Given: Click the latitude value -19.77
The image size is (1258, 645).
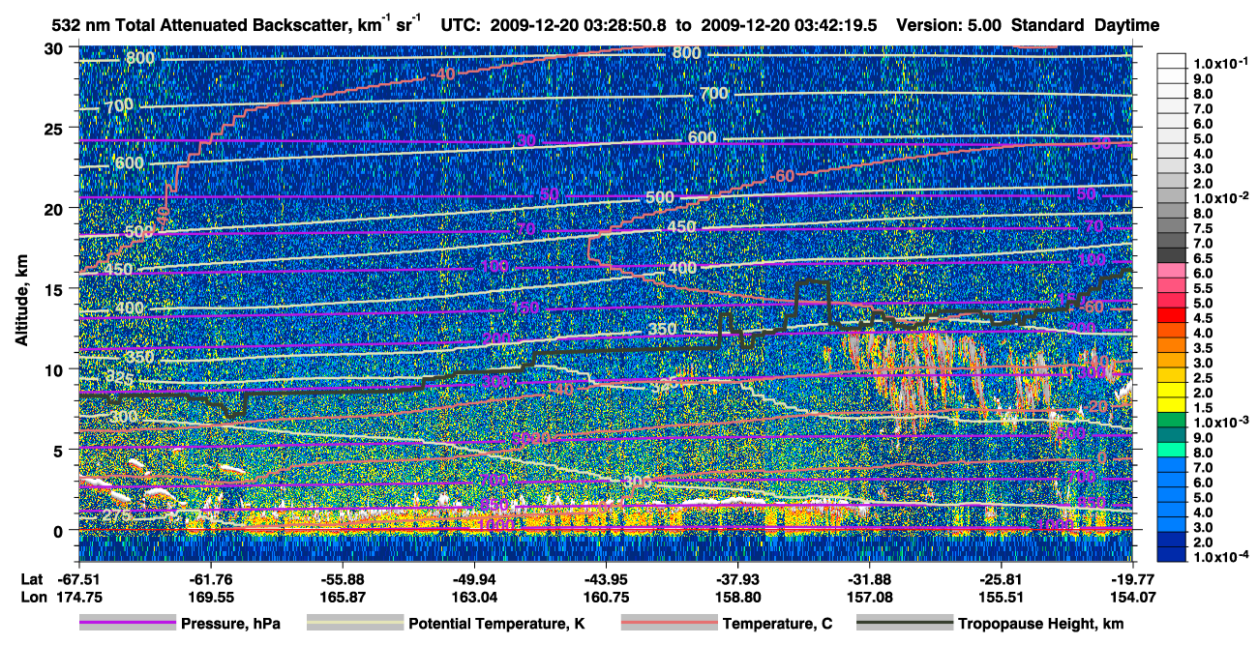Looking at the screenshot, I should [x=1132, y=578].
